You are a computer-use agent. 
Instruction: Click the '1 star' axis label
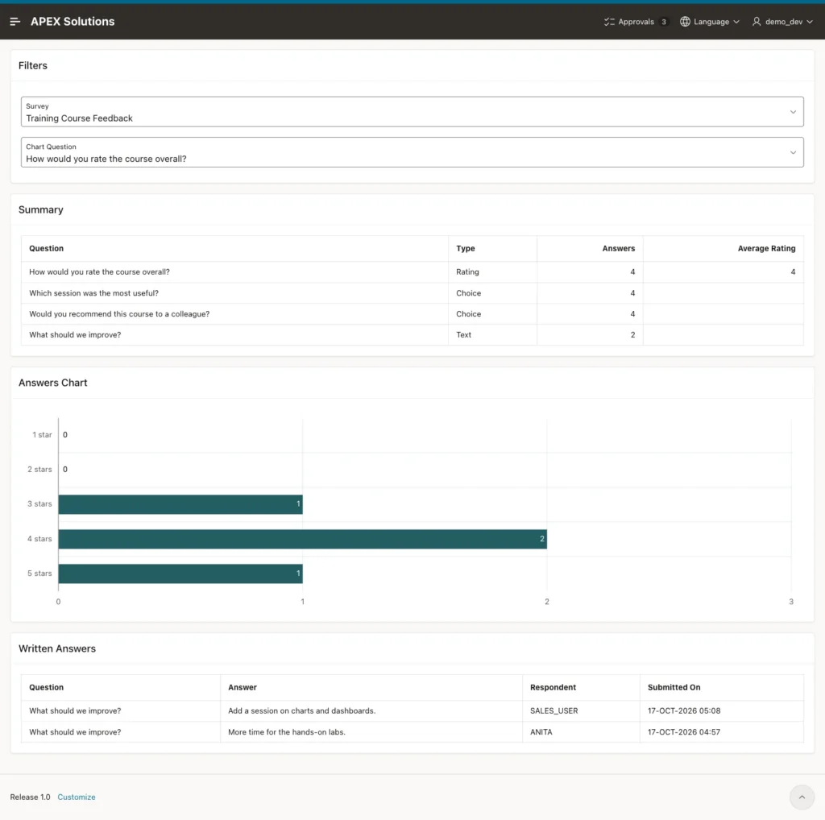pos(42,435)
